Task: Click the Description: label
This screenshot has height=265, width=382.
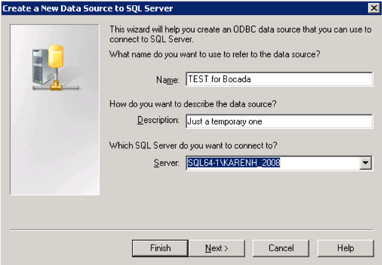Action: pos(158,120)
